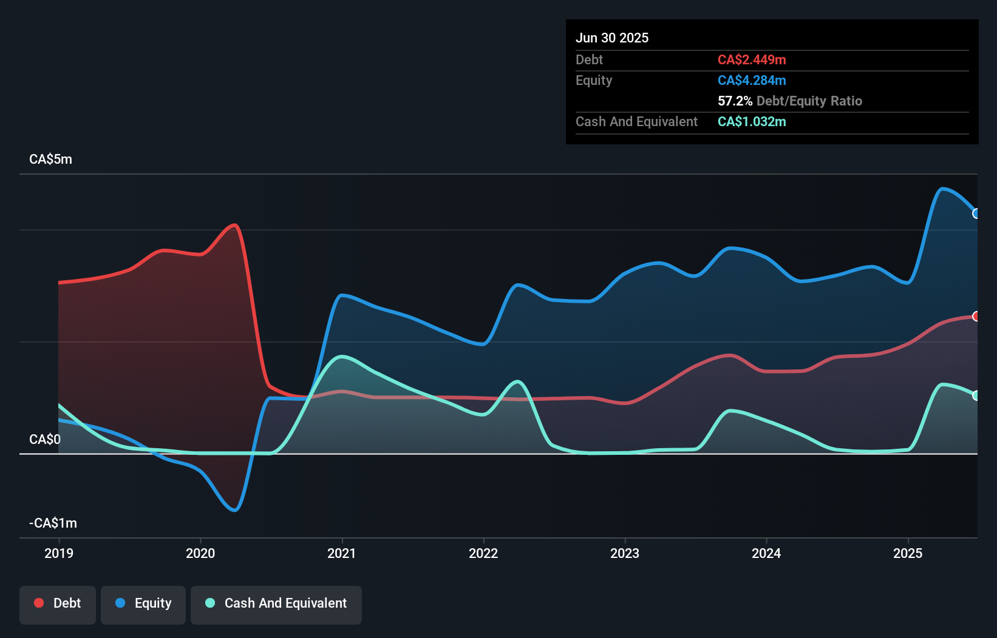Select the teal Cash endpoint marker on chart
The height and width of the screenshot is (638, 997).
tap(976, 395)
